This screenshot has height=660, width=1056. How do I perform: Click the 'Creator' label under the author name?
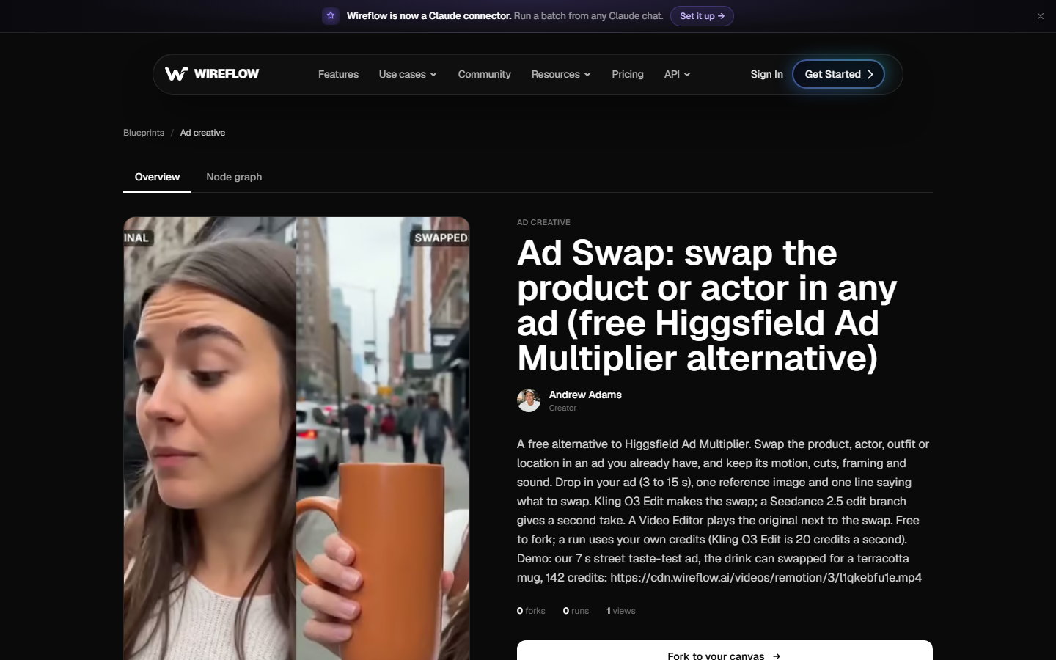click(562, 408)
